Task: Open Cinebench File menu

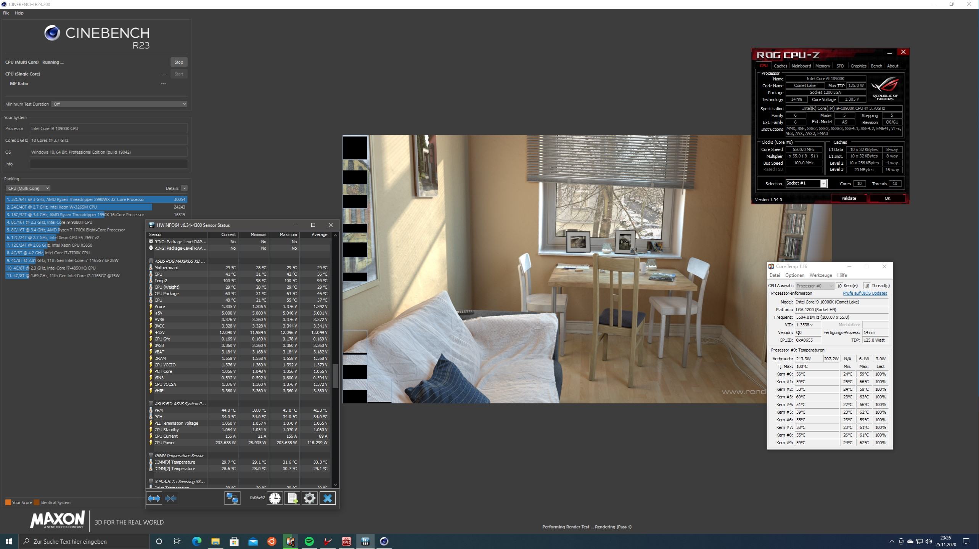Action: pos(6,13)
